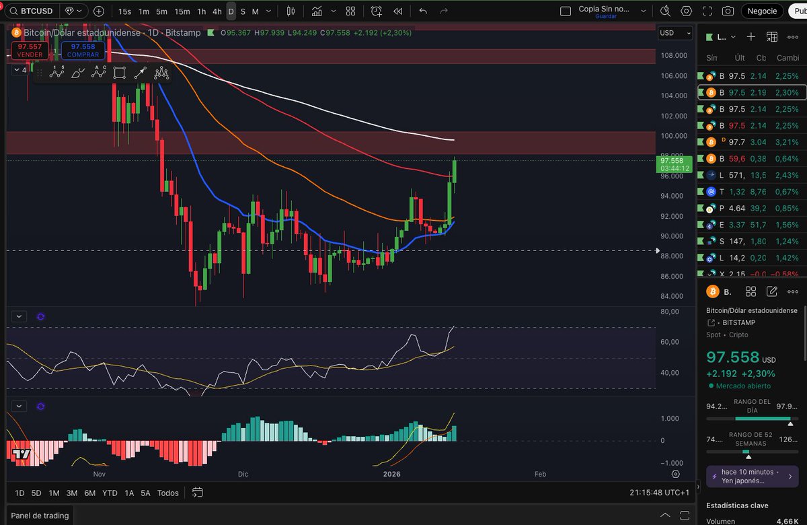807x525 pixels.
Task: Click the Guardar save link
Action: pos(606,16)
